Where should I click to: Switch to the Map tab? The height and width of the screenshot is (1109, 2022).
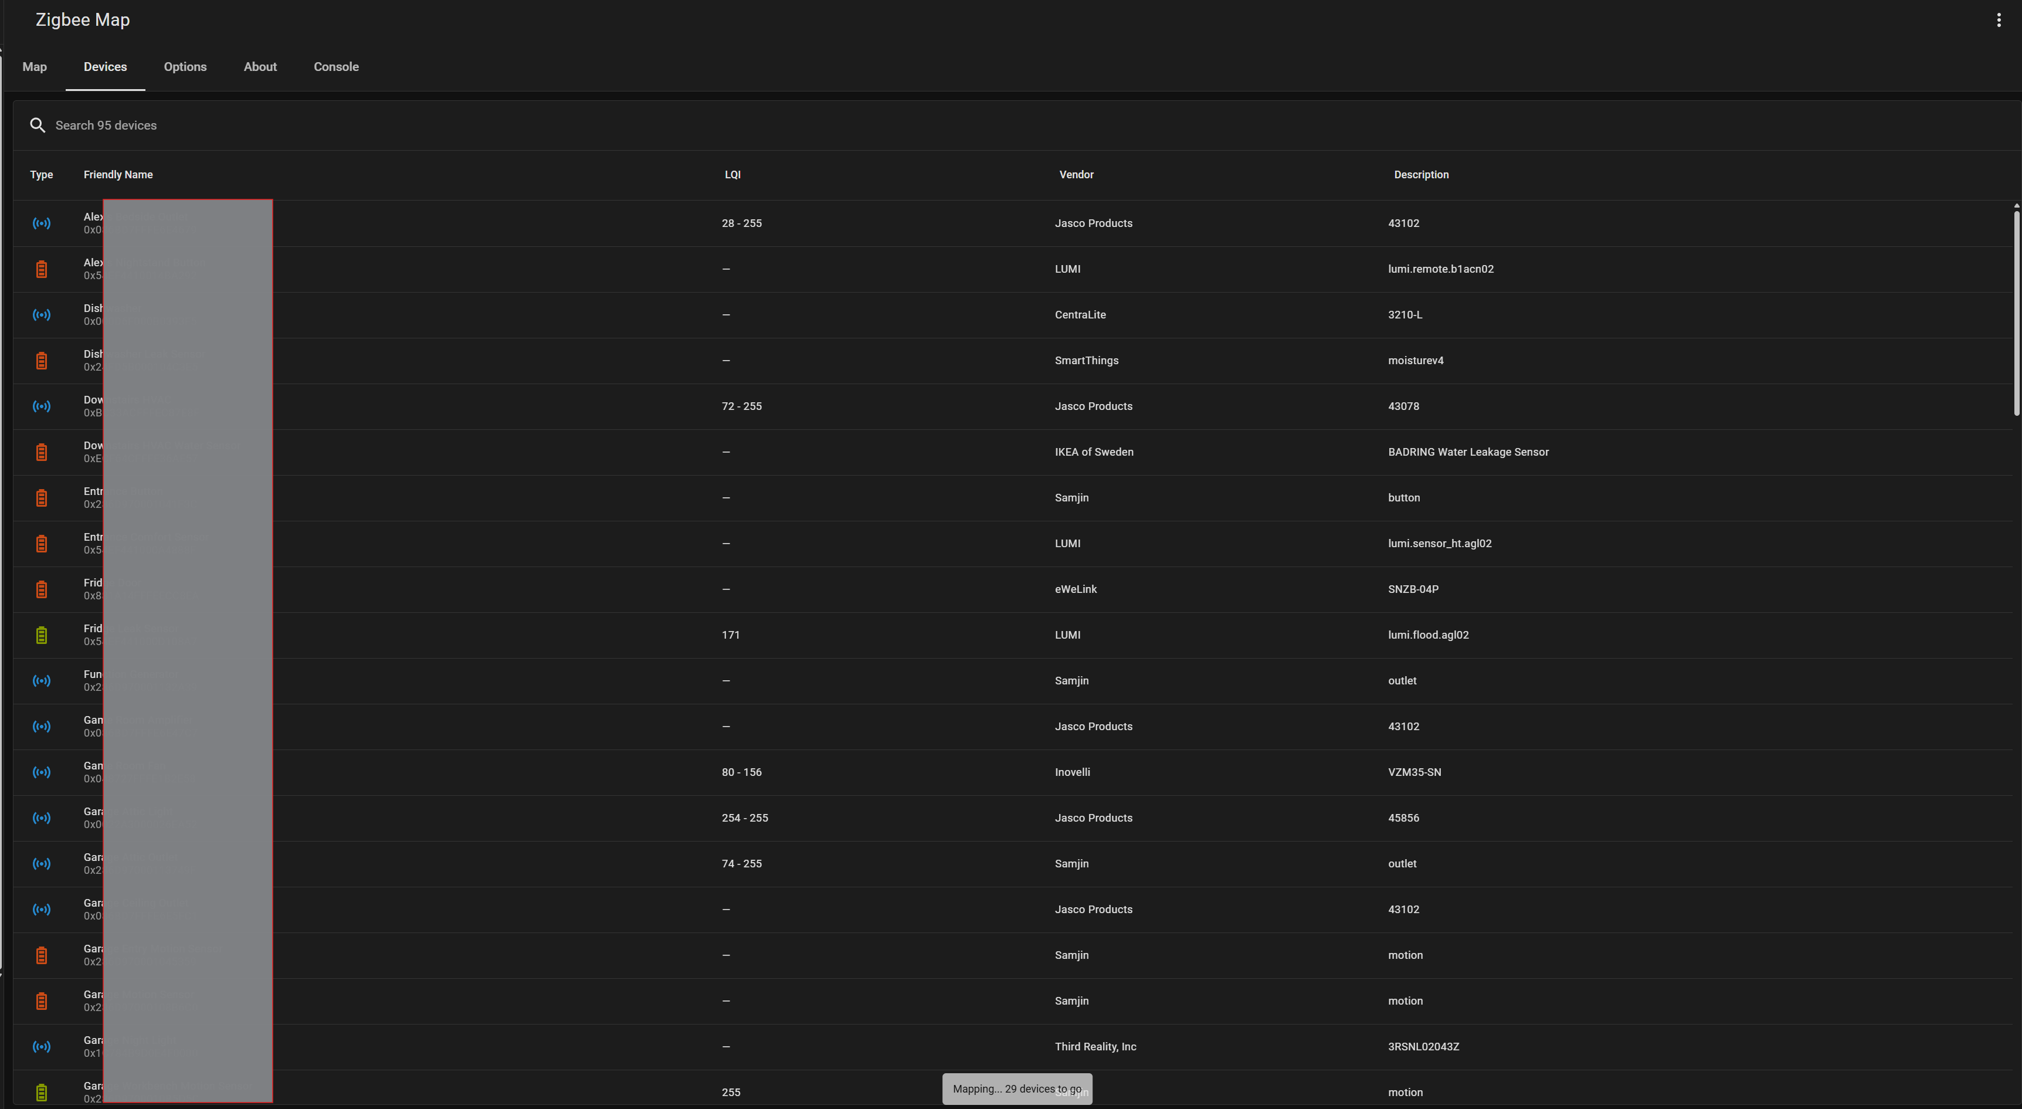point(35,67)
